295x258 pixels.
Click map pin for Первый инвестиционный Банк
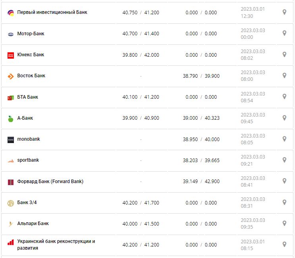click(x=284, y=12)
